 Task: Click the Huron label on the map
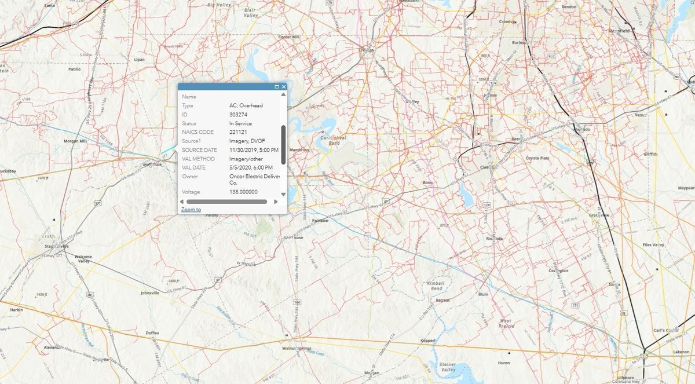pyautogui.click(x=504, y=363)
